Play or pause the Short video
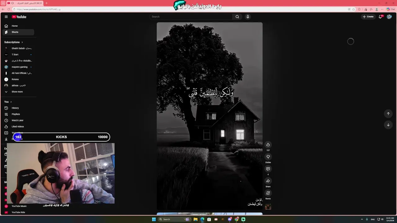The height and width of the screenshot is (223, 397). (x=209, y=116)
